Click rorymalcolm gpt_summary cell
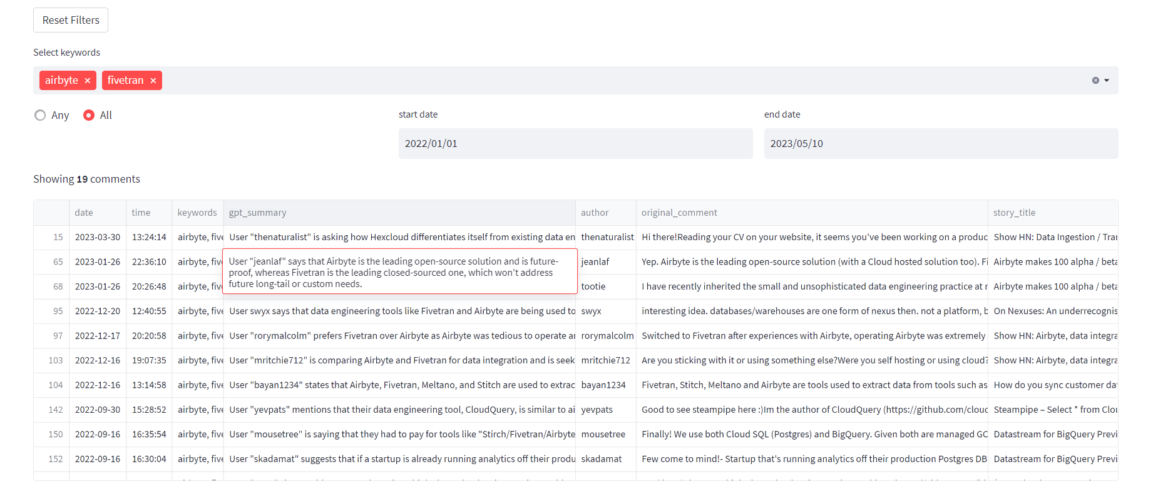This screenshot has width=1158, height=501. [399, 336]
